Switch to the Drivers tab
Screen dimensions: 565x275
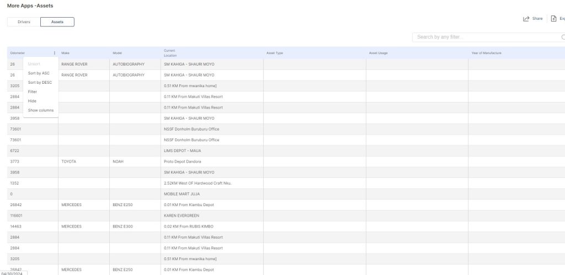[24, 21]
